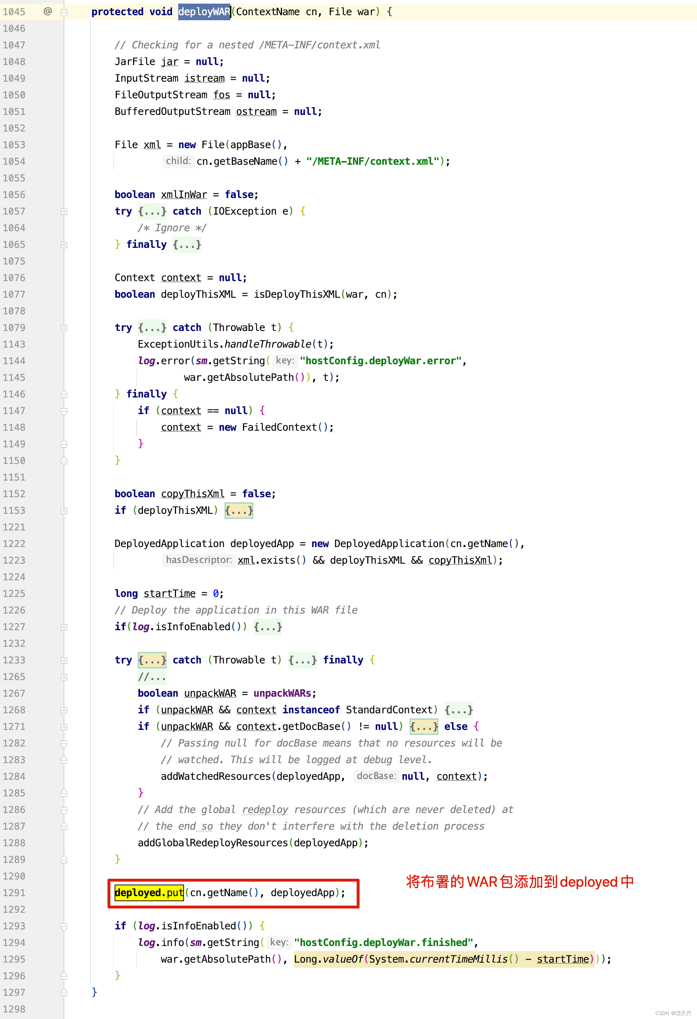Click the ContextName parameter type
Viewport: 697px width, 1019px height.
268,12
